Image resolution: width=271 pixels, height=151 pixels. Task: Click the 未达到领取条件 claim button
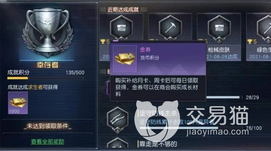[x=47, y=126]
